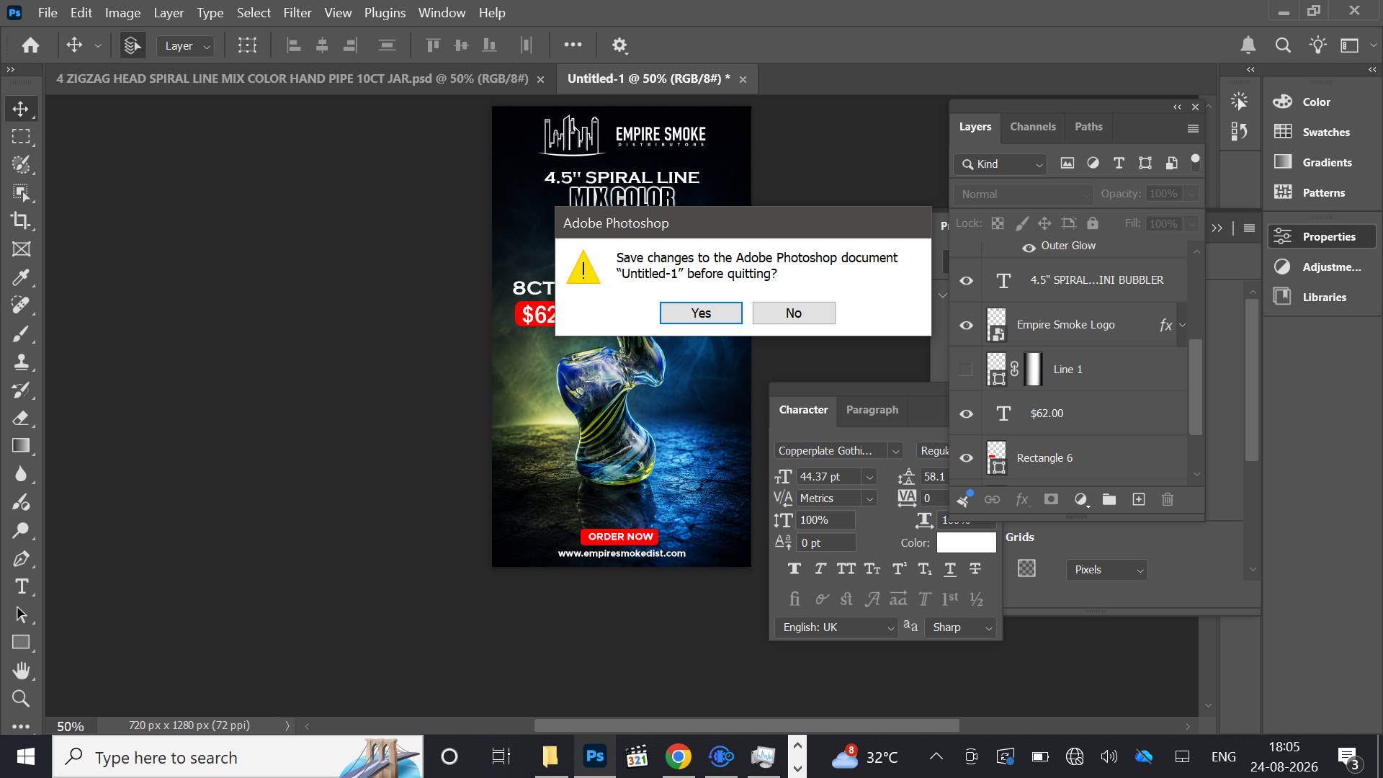Open the Filter menu

click(x=297, y=13)
